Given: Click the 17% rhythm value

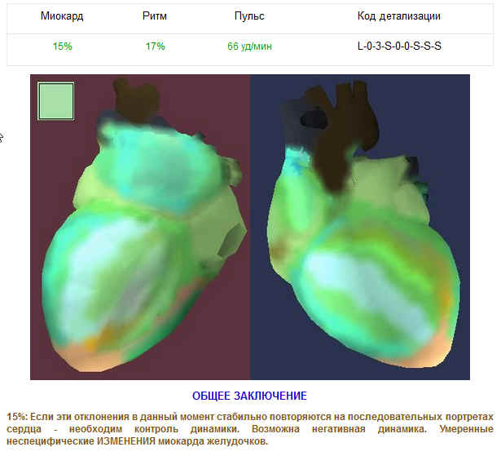Looking at the screenshot, I should tap(155, 46).
